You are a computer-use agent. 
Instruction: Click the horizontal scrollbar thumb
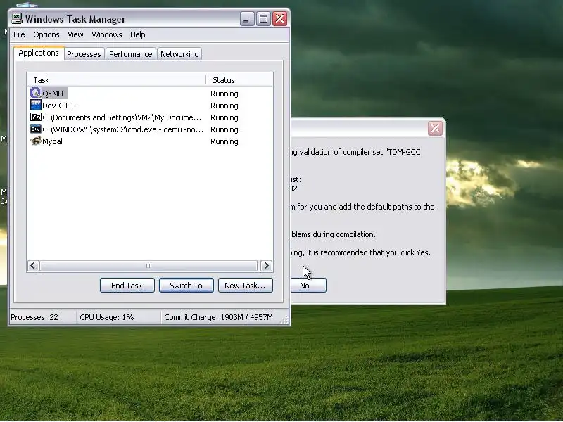point(148,266)
